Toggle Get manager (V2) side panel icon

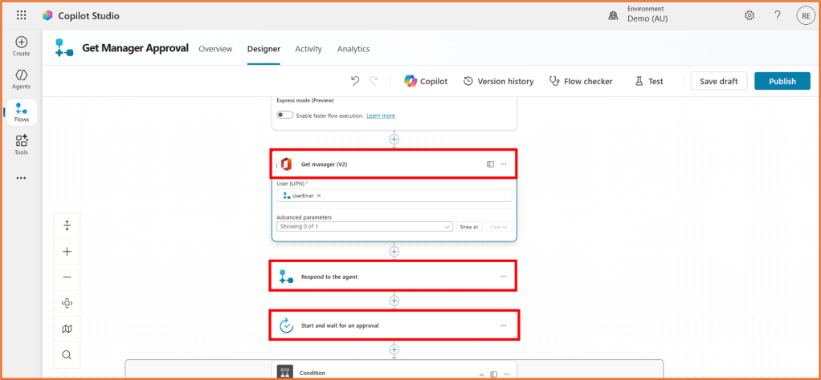pyautogui.click(x=490, y=164)
